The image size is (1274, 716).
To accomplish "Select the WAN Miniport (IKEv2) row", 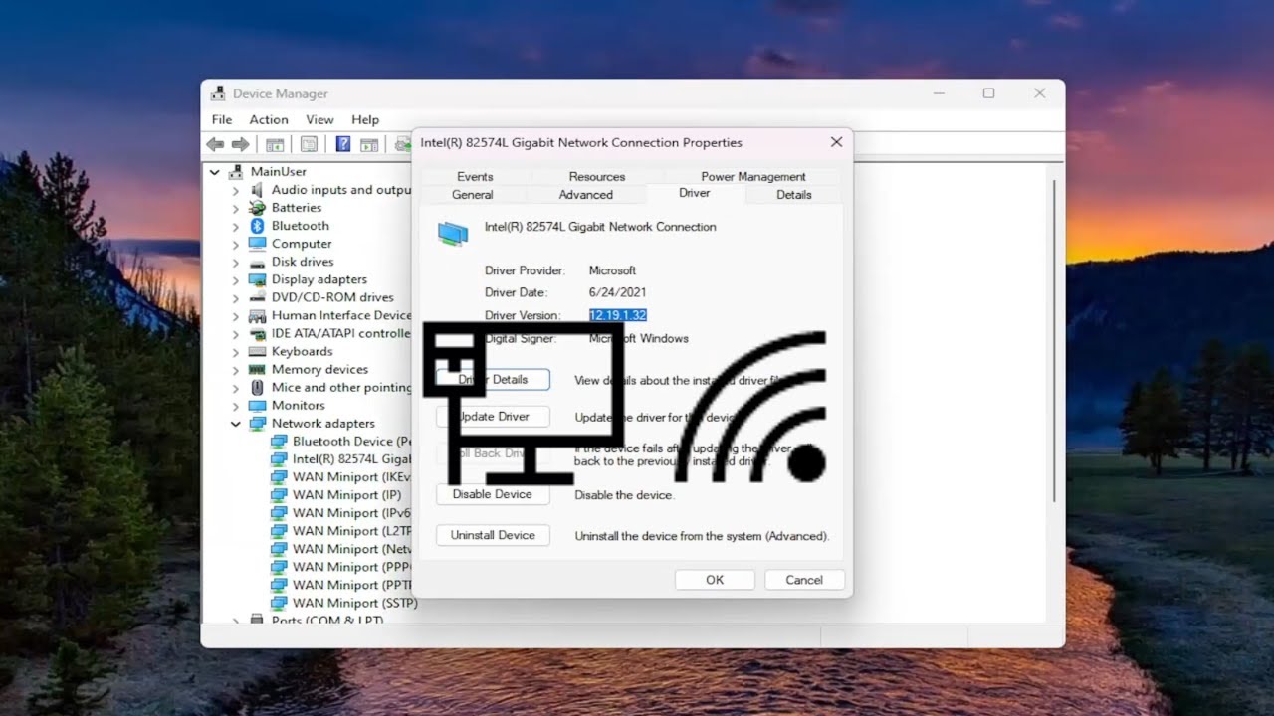I will click(x=341, y=477).
